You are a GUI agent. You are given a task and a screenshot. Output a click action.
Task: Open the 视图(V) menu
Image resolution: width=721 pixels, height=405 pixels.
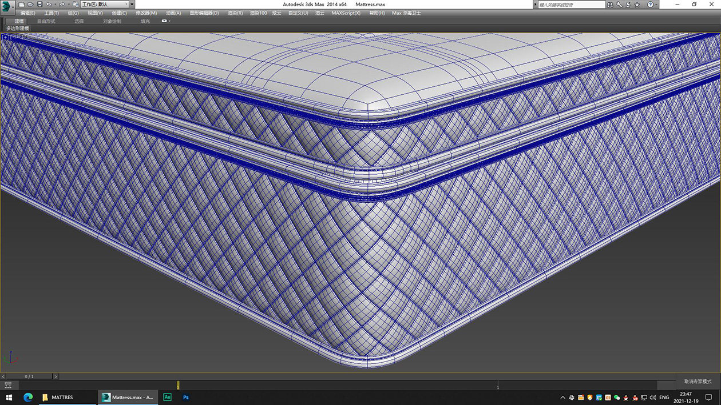[95, 13]
